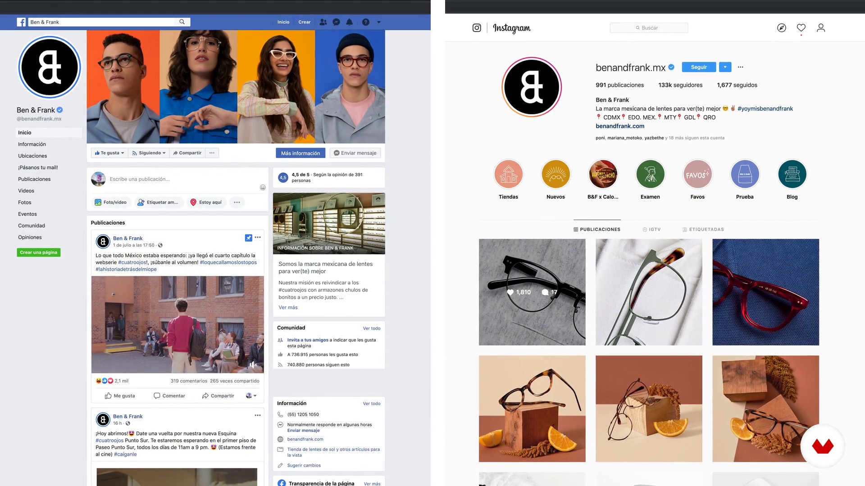Open Tiendas story highlight
This screenshot has width=865, height=486.
[x=508, y=174]
